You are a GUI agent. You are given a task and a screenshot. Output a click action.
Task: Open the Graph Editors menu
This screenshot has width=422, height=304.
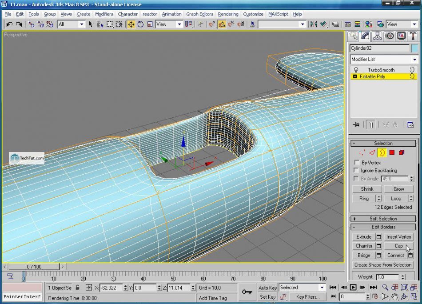[x=200, y=14]
